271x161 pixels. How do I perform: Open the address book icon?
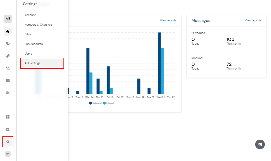pyautogui.click(x=8, y=80)
